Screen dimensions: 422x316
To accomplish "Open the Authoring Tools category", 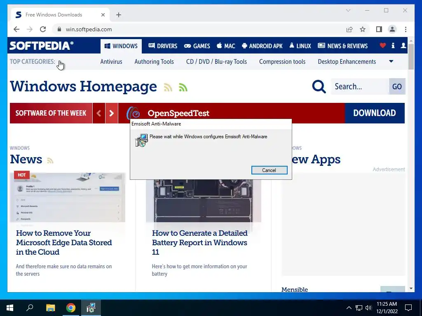I will tap(154, 62).
